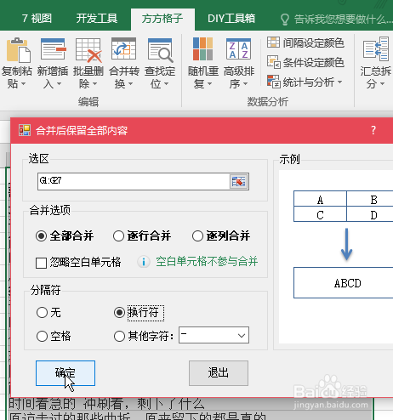Click the 告诉我您想要做什么 search box
The height and width of the screenshot is (420, 393).
(x=336, y=20)
